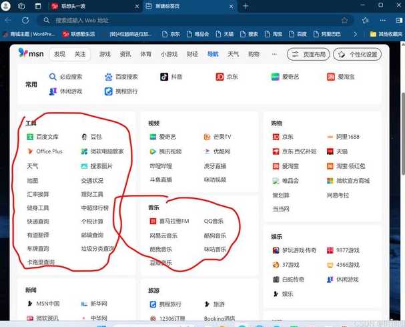Open the 财经 navigation item
Image resolution: width=405 pixels, height=327 pixels.
pyautogui.click(x=192, y=54)
